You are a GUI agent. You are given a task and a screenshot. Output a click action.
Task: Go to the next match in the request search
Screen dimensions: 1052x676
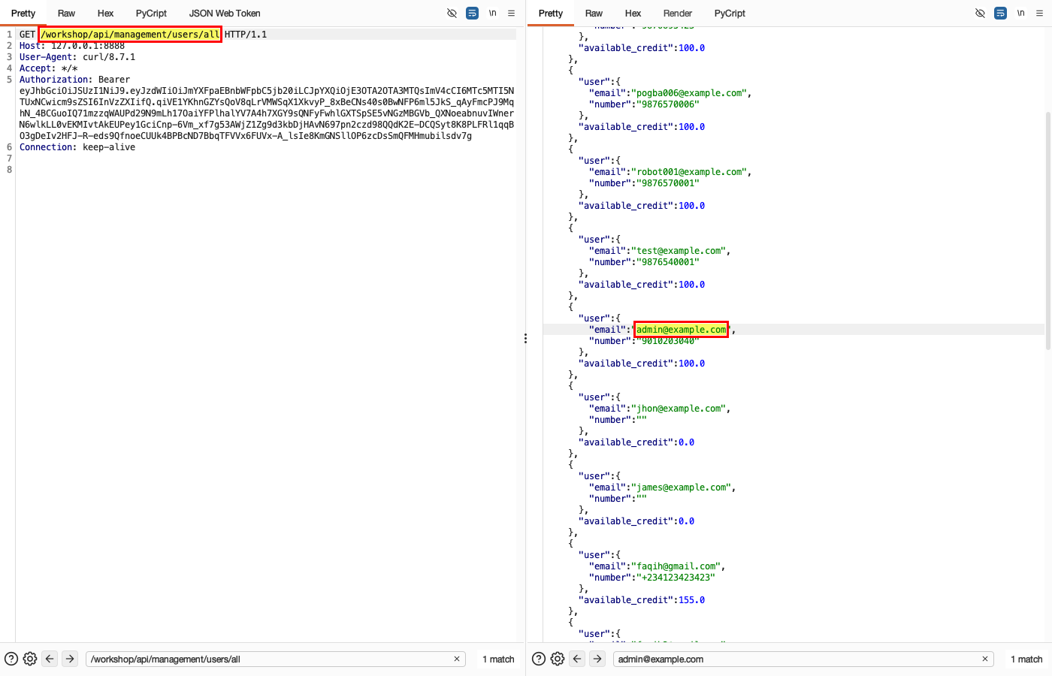click(x=70, y=659)
